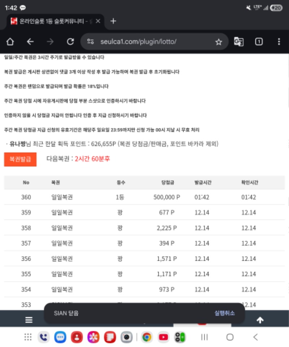This screenshot has width=289, height=347.
Task: Bookmark this page with the star icon
Action: click(x=219, y=41)
